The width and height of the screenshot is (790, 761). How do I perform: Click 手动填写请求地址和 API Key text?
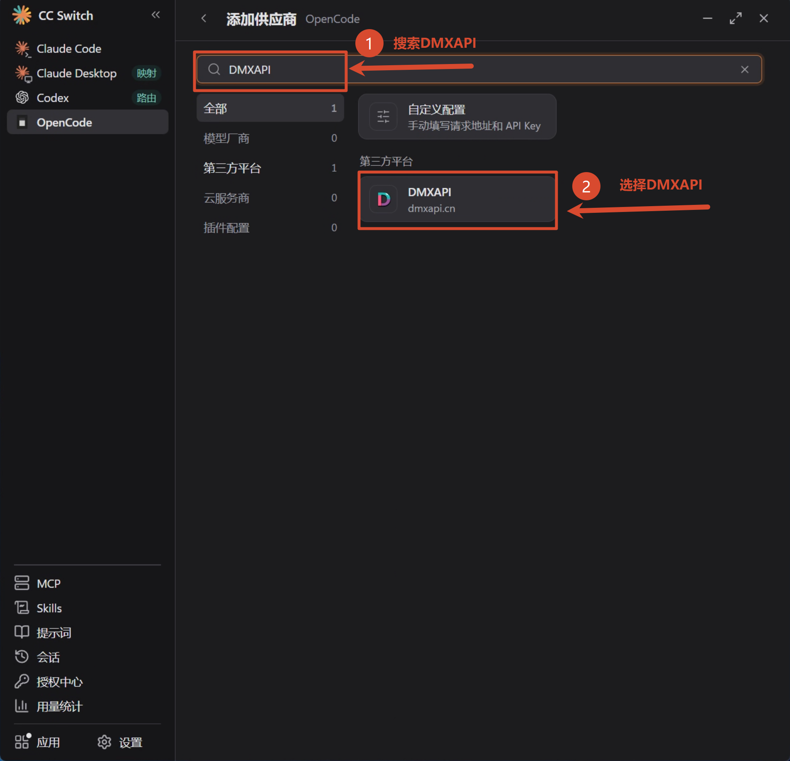tap(474, 126)
